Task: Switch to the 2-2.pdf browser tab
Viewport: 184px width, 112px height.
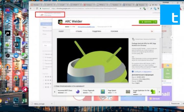Action: 63,5
